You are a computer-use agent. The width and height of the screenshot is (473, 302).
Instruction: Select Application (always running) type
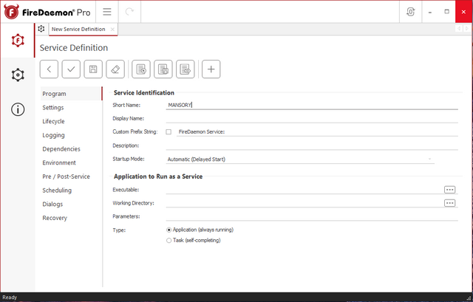point(169,230)
